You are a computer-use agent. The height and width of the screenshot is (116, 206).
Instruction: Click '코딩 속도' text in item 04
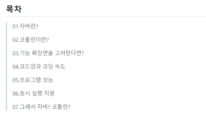coord(54,67)
